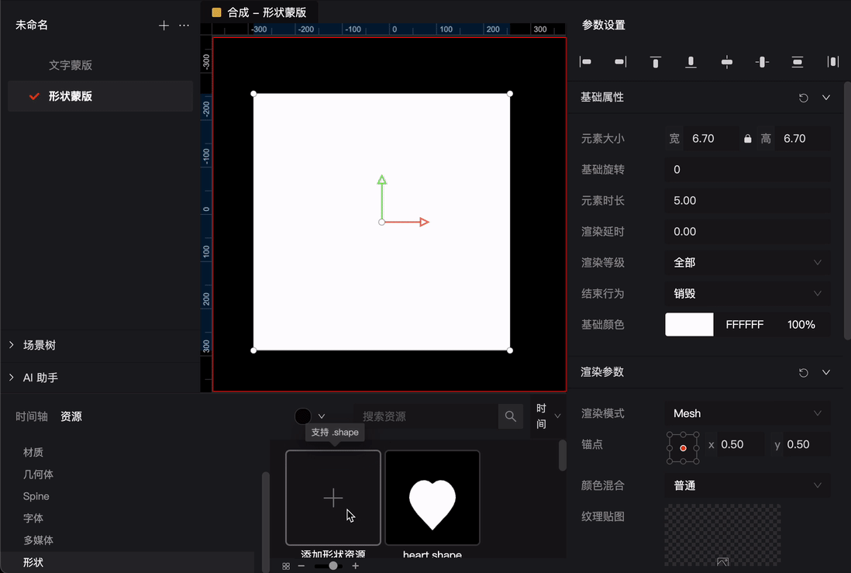Click the black circle preview background swatch
The width and height of the screenshot is (851, 573).
pos(303,416)
